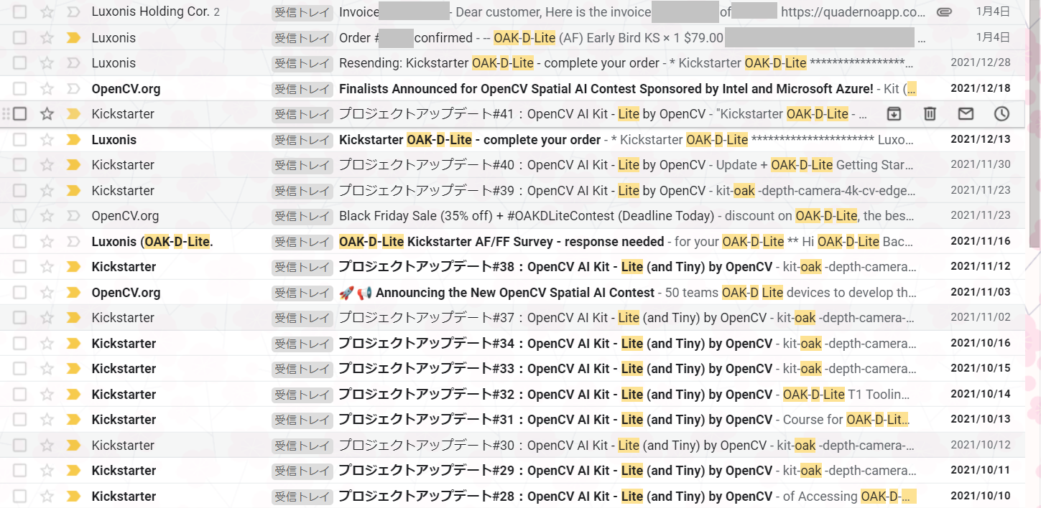The width and height of the screenshot is (1041, 508).
Task: Star the Luxonis Holding invoice email
Action: (x=47, y=12)
